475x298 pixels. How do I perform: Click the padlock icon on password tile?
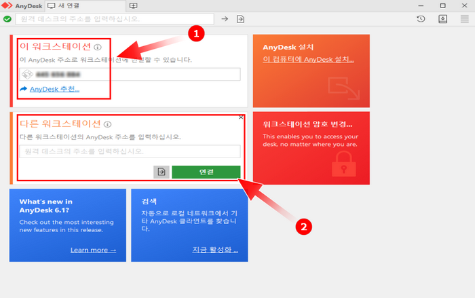343,164
